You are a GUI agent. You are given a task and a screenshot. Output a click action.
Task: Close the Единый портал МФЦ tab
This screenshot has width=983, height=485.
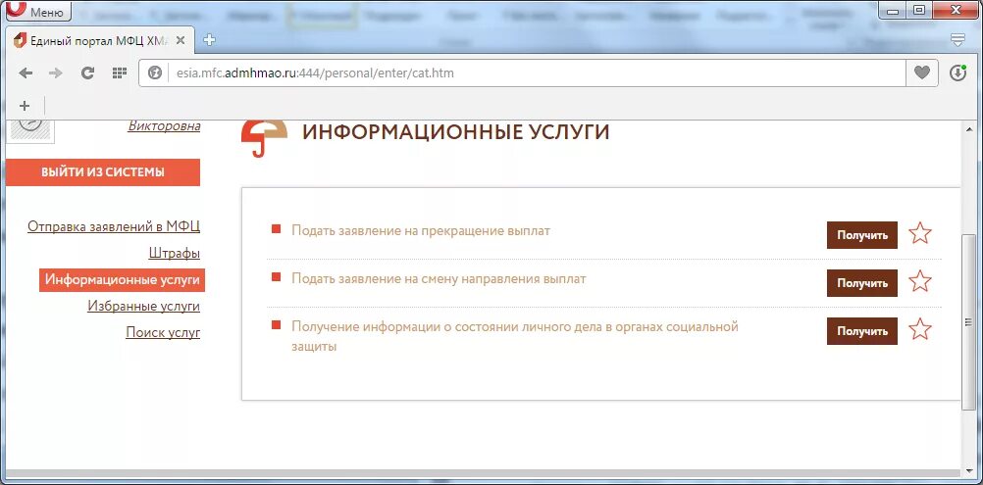click(181, 41)
